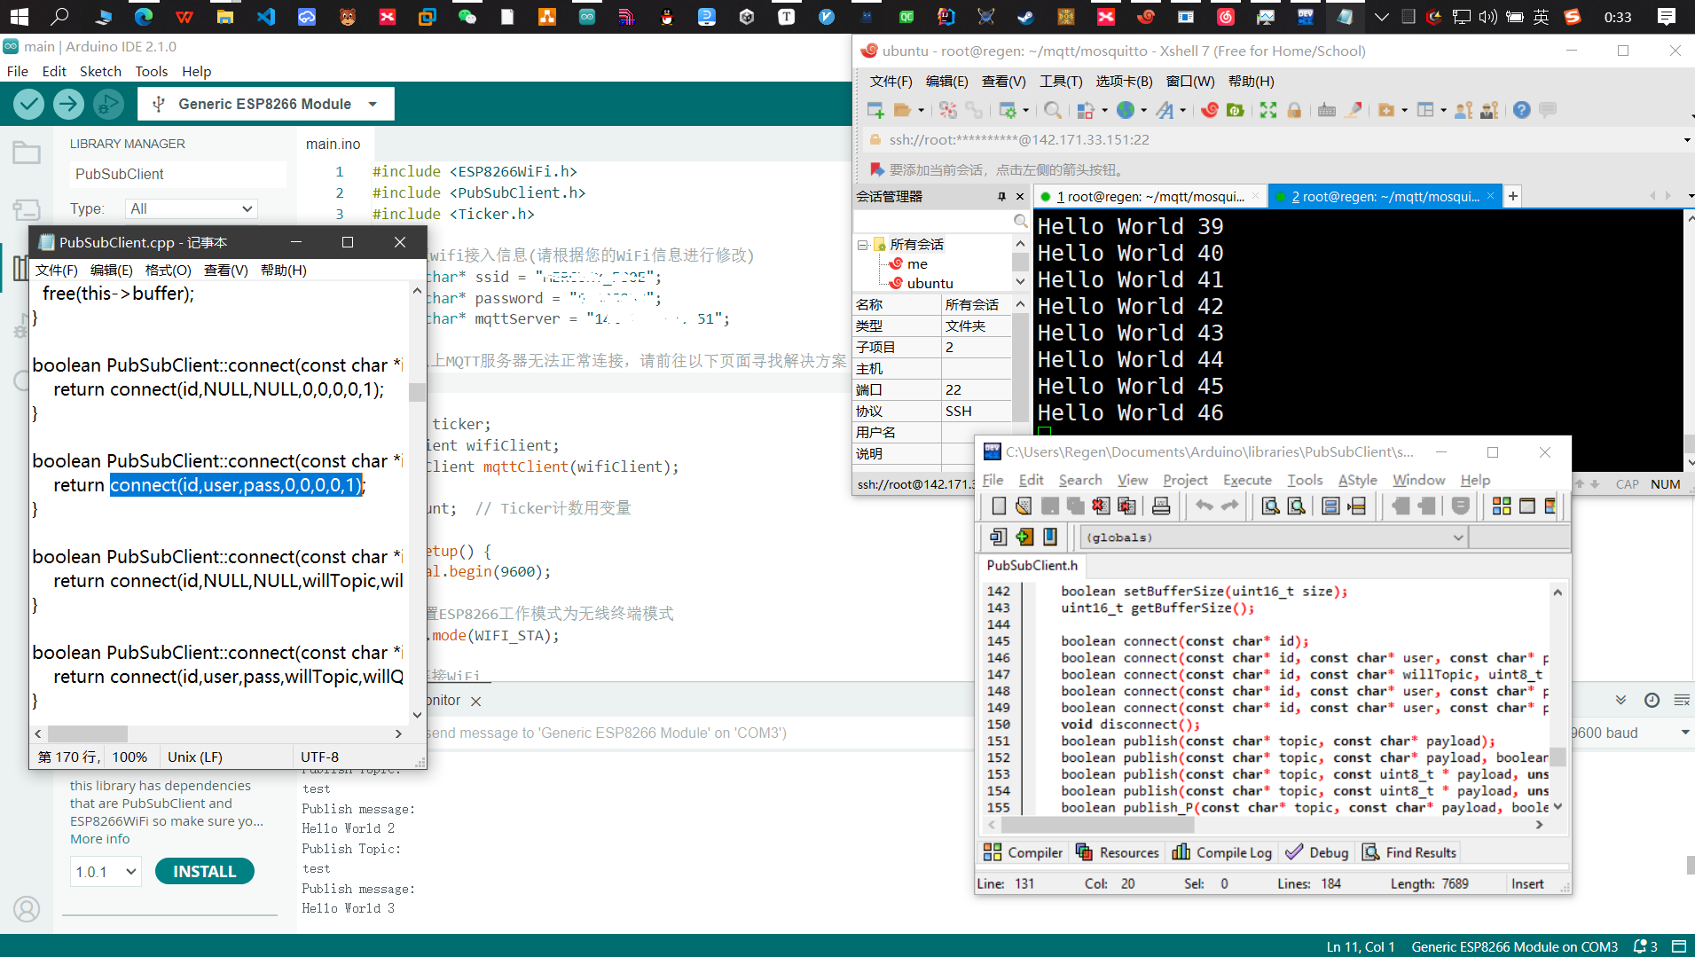Click the Xshell help question mark icon
Viewport: 1695px width, 957px height.
coord(1522,110)
